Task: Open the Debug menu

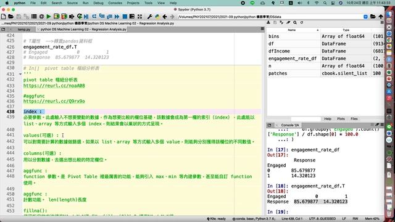Action: 98,3
